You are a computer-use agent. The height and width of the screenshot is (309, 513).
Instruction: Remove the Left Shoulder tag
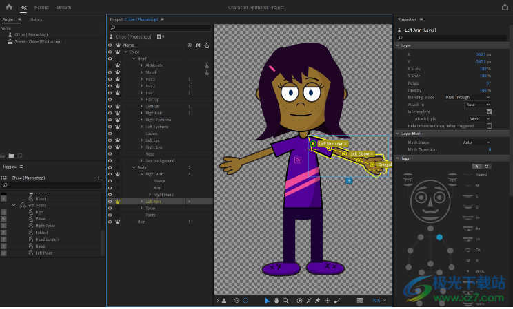tap(345, 144)
